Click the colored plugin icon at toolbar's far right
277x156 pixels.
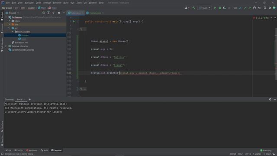pyautogui.click(x=274, y=8)
